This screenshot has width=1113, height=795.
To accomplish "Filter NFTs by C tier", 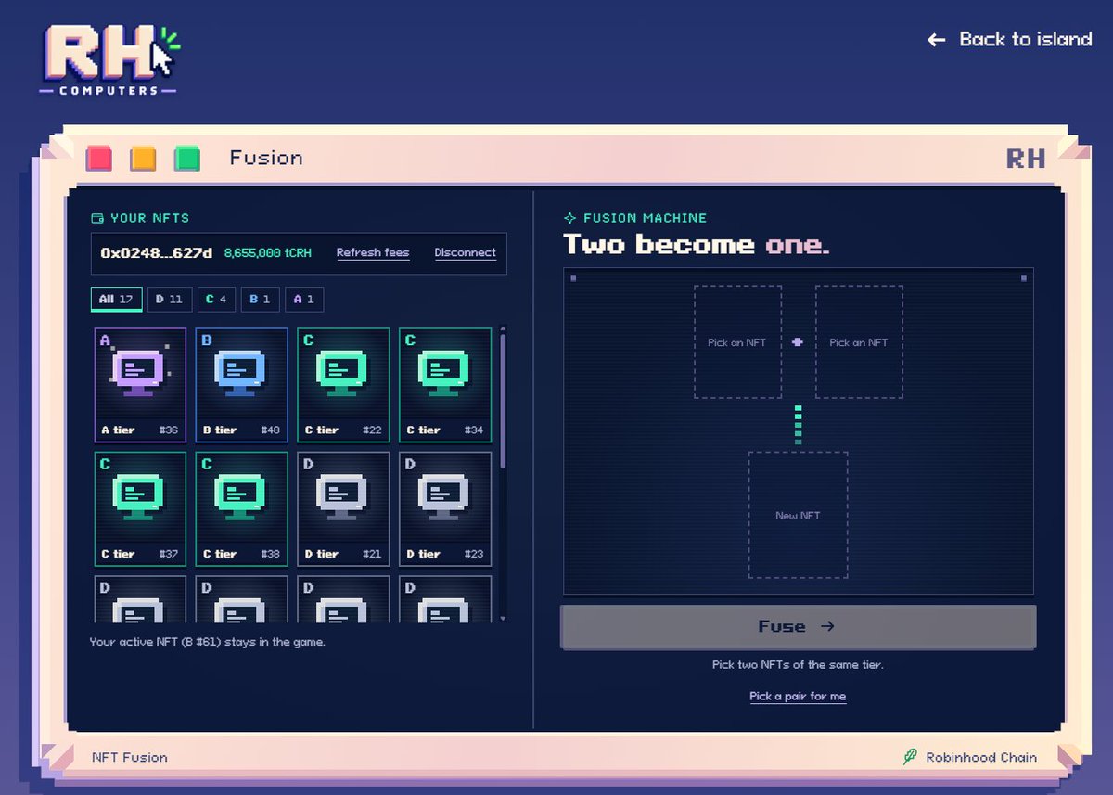I will 216,300.
